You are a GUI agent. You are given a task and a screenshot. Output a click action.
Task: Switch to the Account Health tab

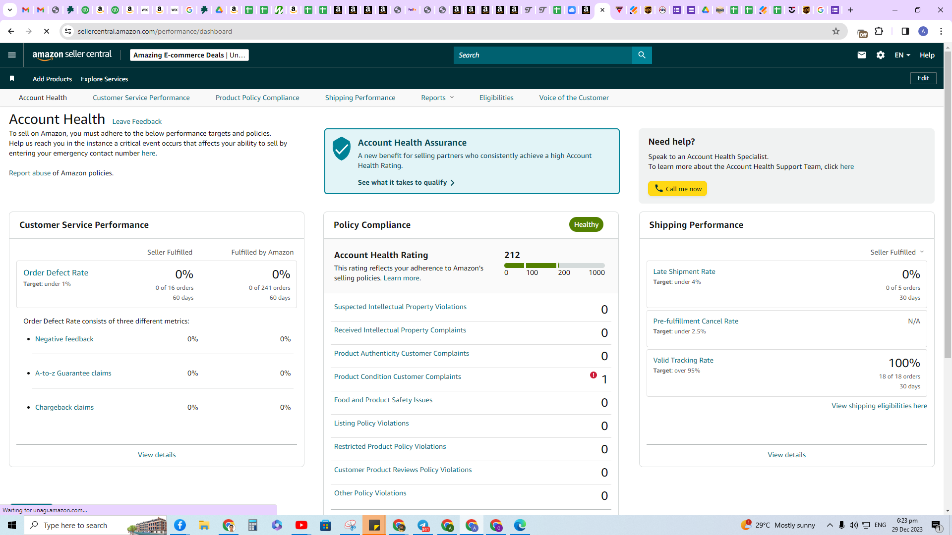tap(43, 98)
